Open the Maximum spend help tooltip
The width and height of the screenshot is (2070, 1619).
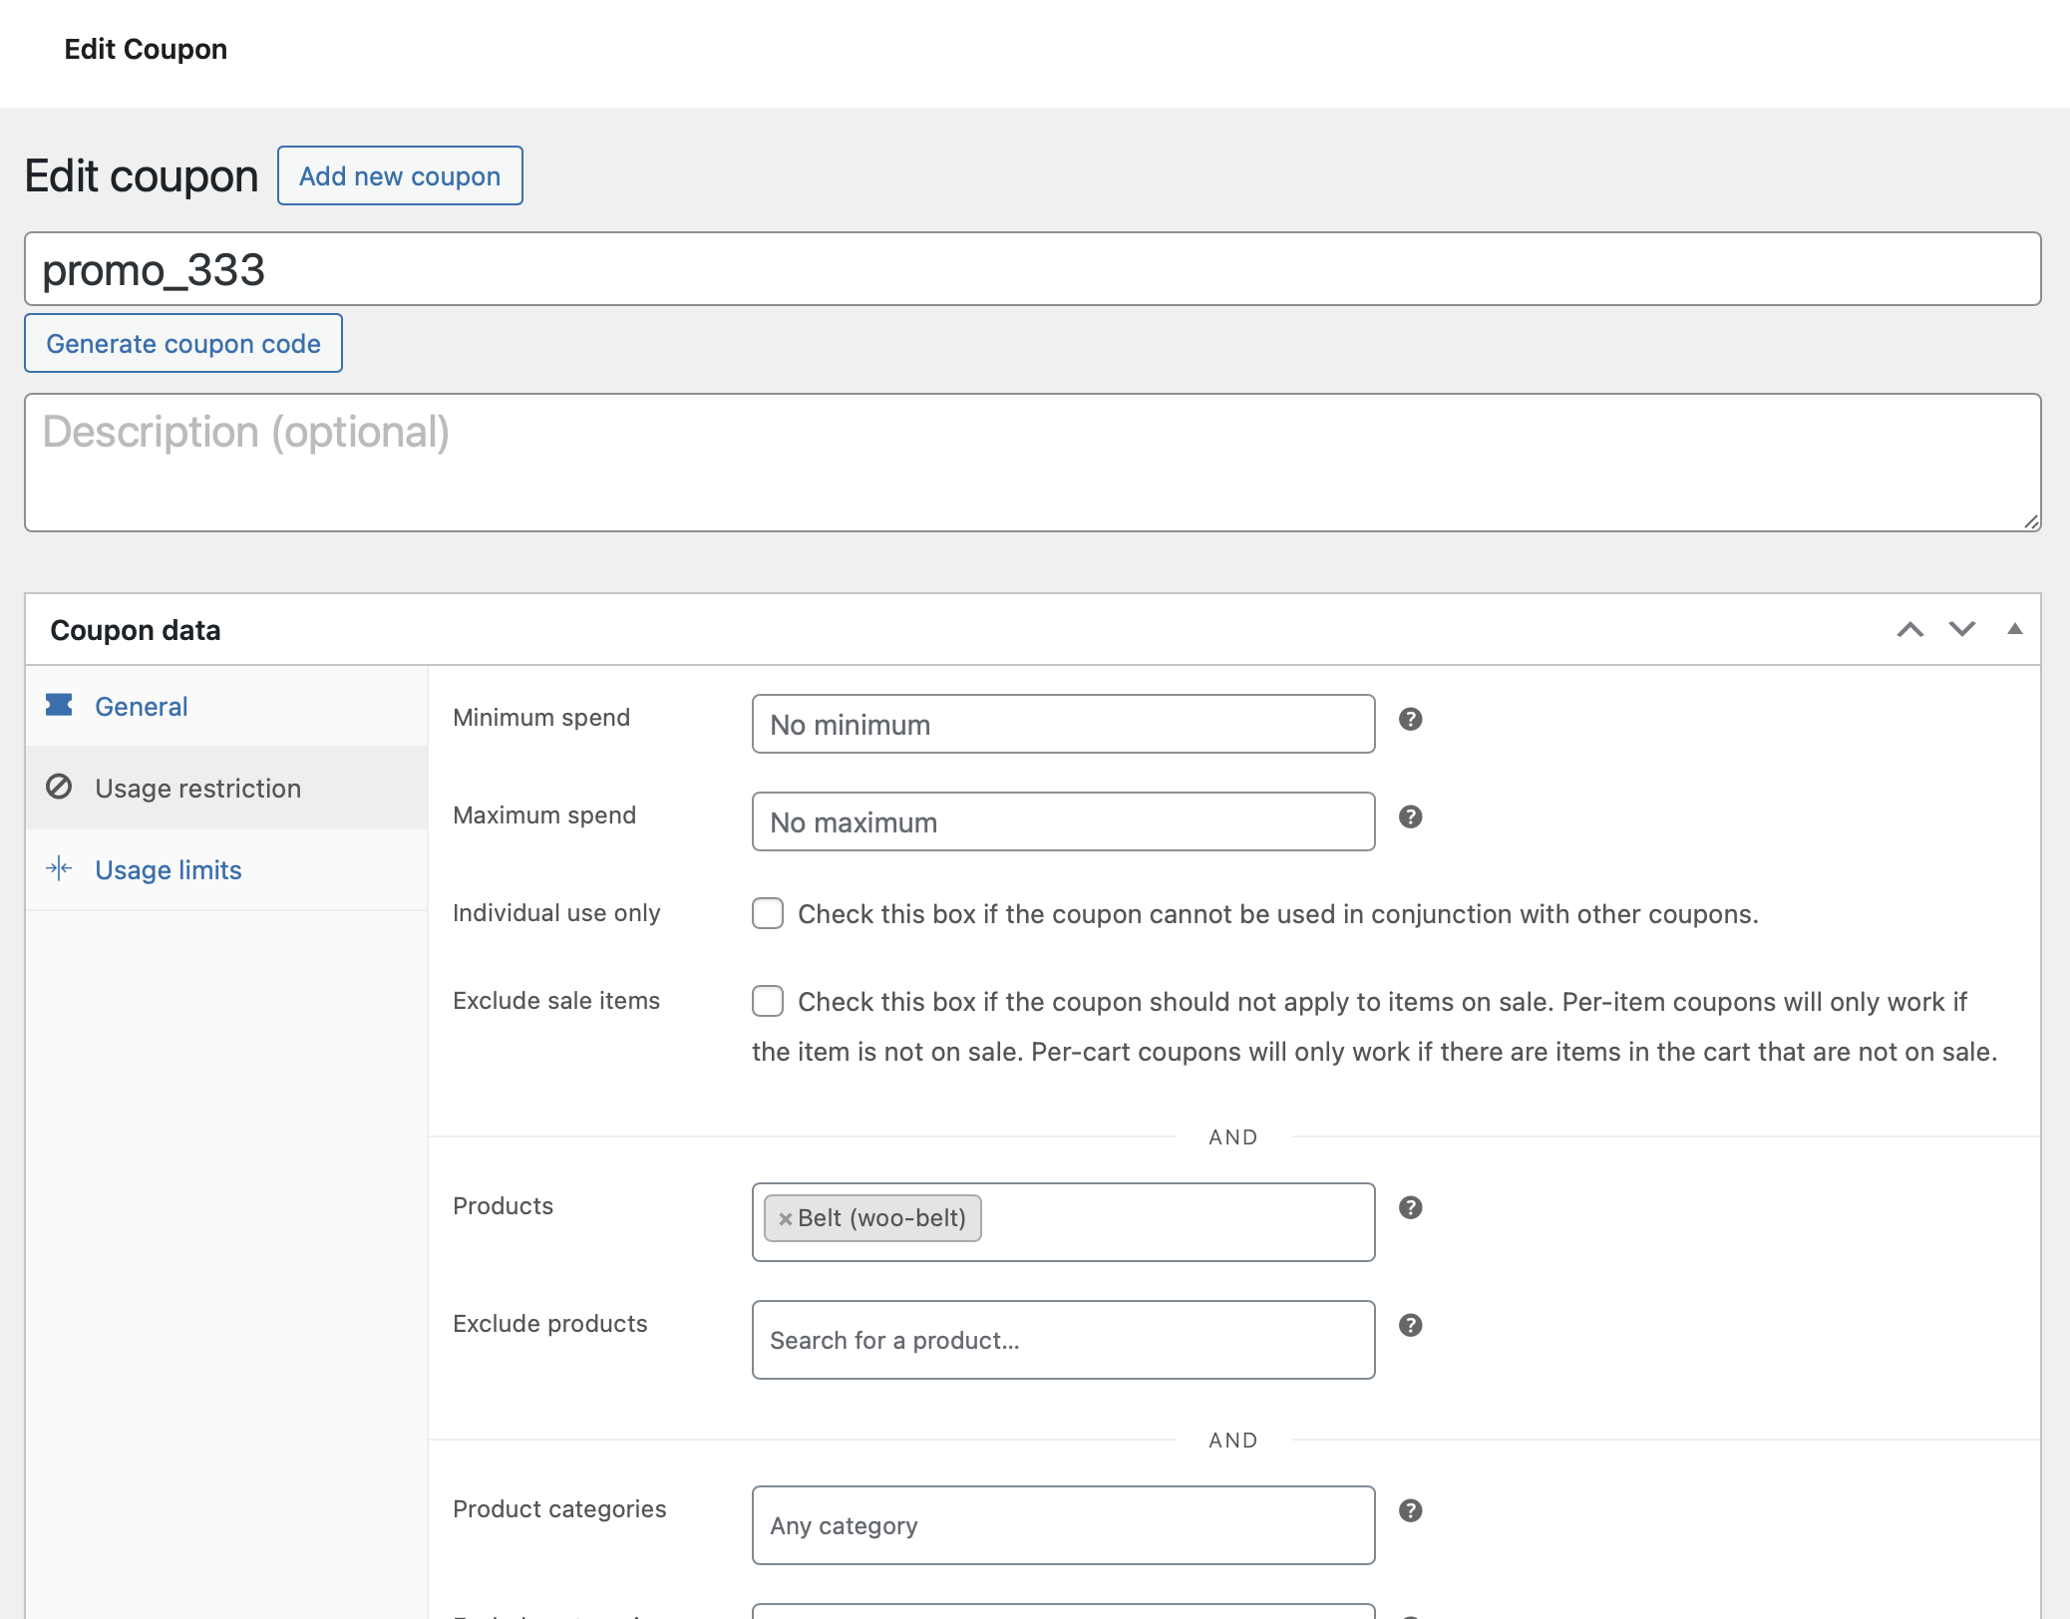[x=1410, y=818]
